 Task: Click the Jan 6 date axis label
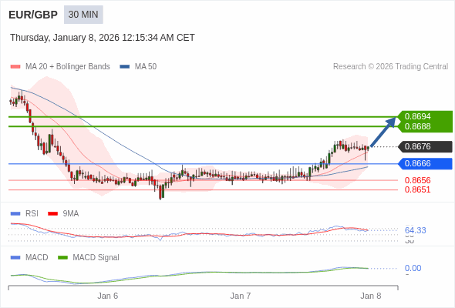click(x=108, y=296)
